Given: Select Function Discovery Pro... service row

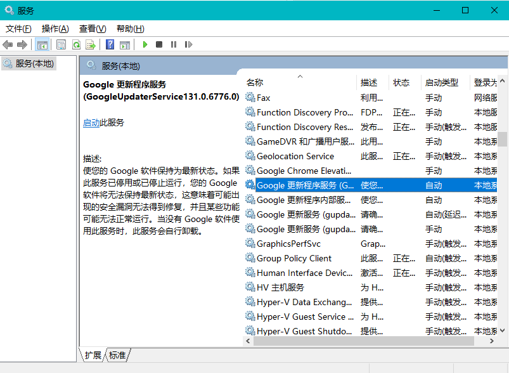Looking at the screenshot, I should pyautogui.click(x=371, y=112).
